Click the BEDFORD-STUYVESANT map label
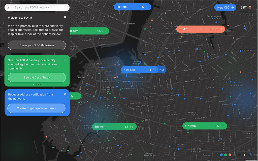 (x=193, y=114)
